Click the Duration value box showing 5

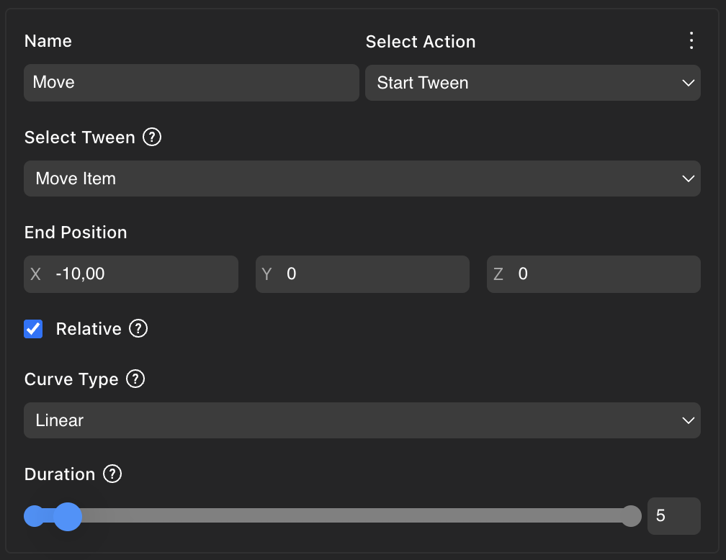pos(673,516)
